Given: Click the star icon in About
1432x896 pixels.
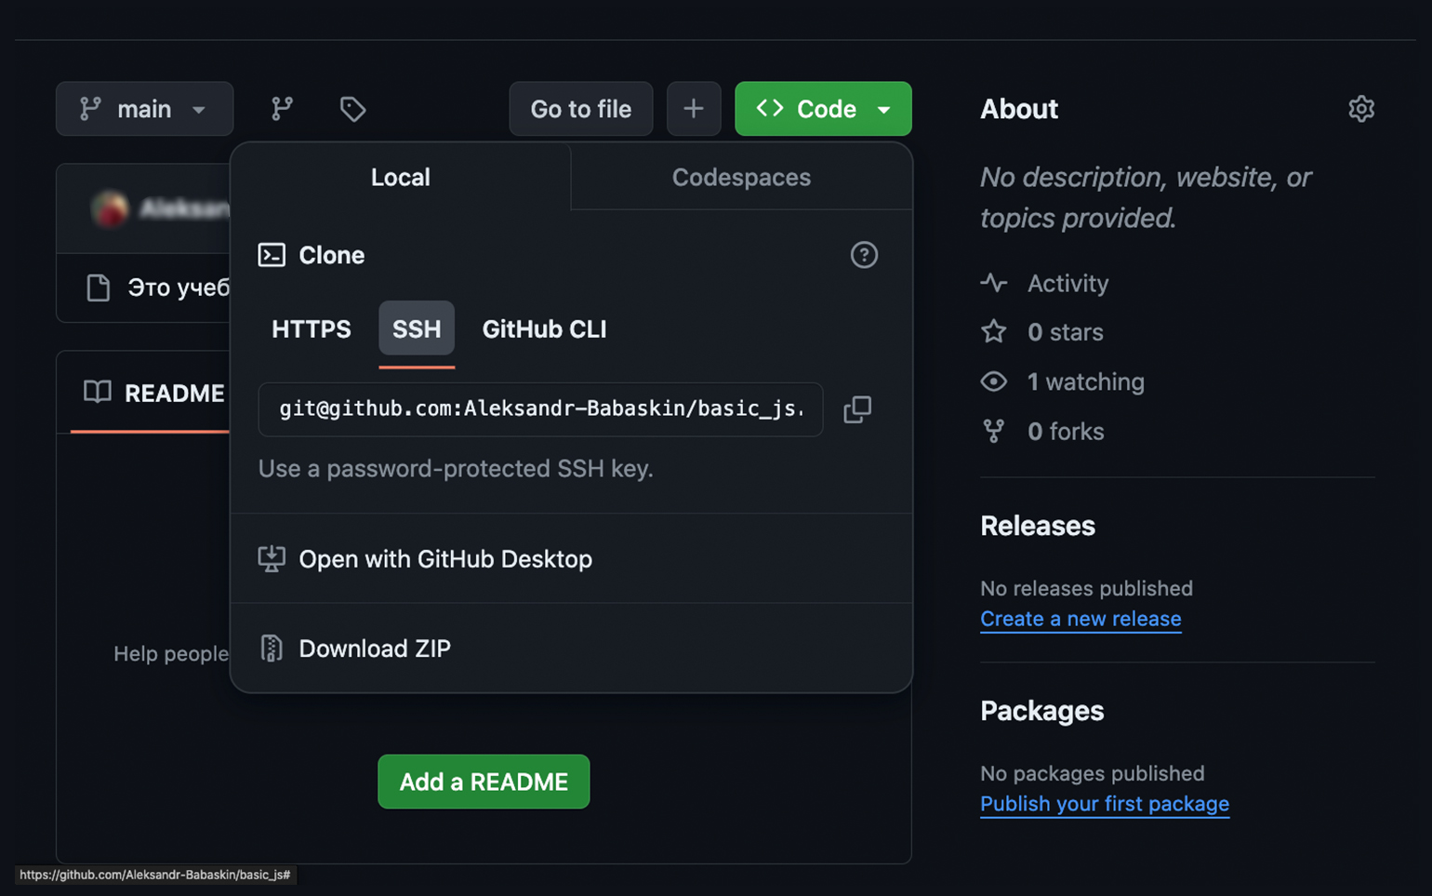Looking at the screenshot, I should tap(994, 331).
